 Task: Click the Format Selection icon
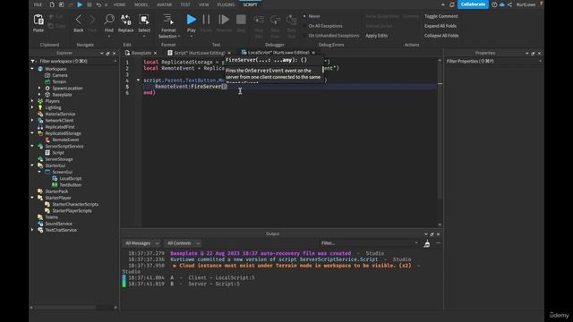click(168, 20)
